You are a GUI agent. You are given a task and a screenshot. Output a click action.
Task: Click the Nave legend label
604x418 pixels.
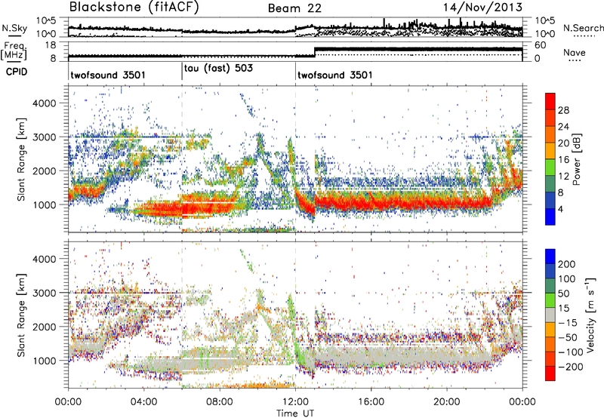(x=574, y=52)
